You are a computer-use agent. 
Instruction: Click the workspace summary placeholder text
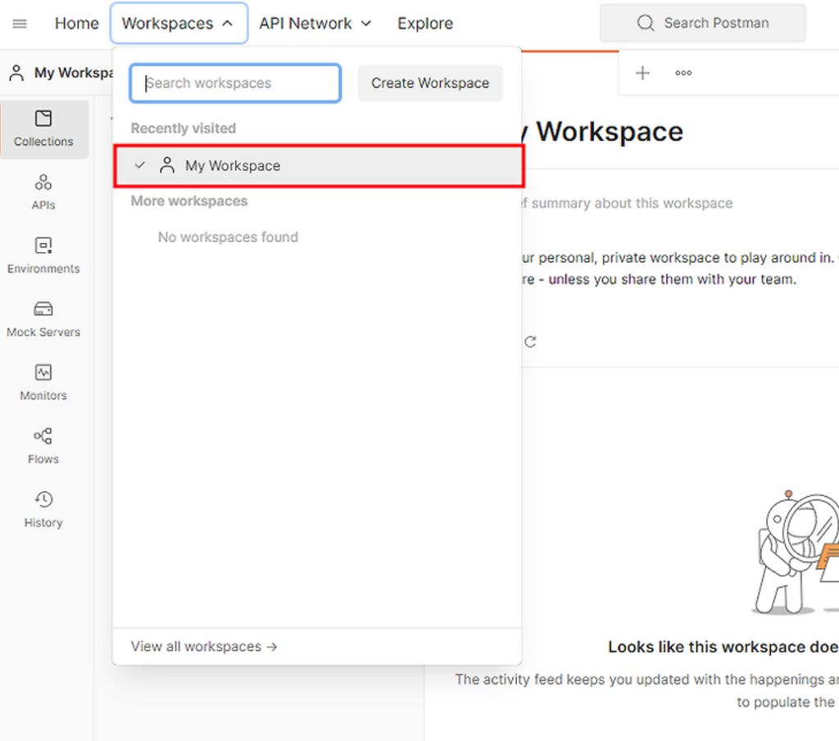[x=627, y=203]
